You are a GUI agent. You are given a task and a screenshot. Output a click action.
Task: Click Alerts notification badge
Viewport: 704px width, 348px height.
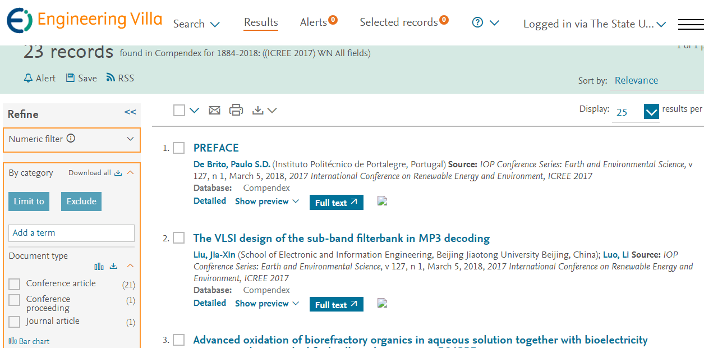pos(333,20)
